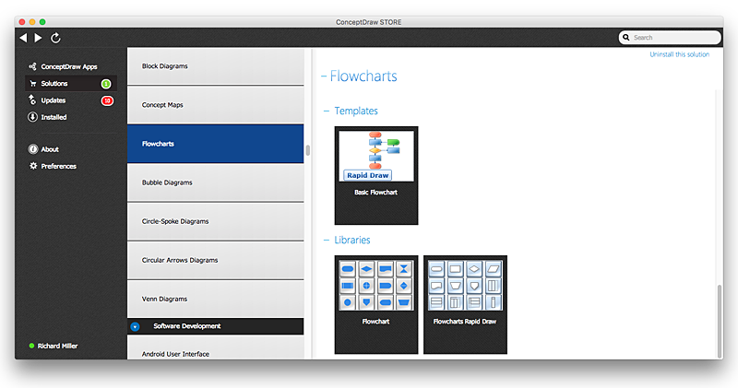
Task: Click the Solutions cart icon
Action: pyautogui.click(x=33, y=83)
